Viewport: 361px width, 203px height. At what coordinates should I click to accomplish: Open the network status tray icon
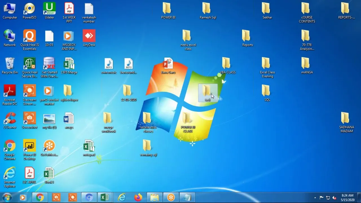click(x=328, y=198)
